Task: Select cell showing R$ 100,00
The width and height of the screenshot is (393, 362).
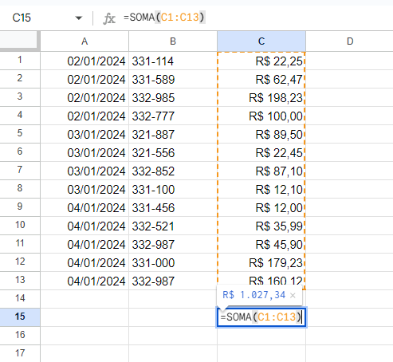Action: 261,116
